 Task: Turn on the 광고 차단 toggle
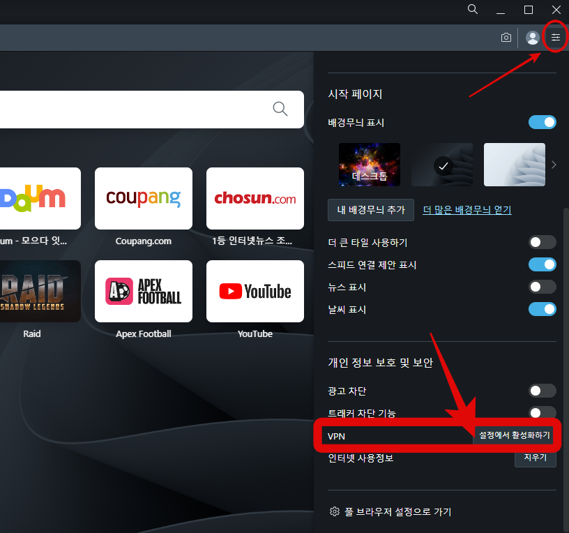[x=542, y=391]
